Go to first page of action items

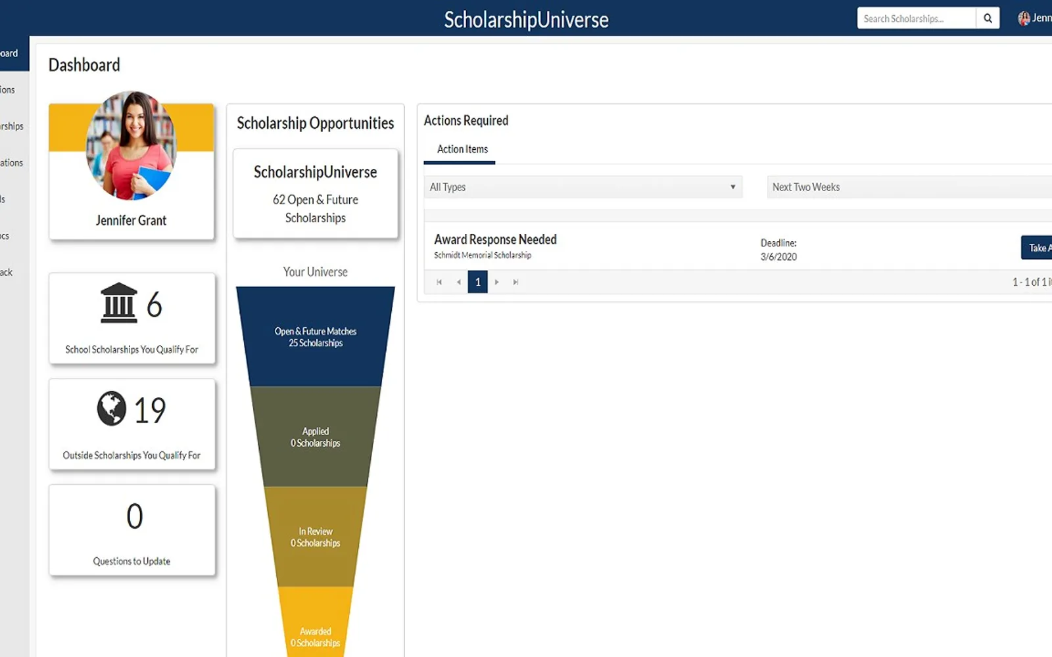439,282
